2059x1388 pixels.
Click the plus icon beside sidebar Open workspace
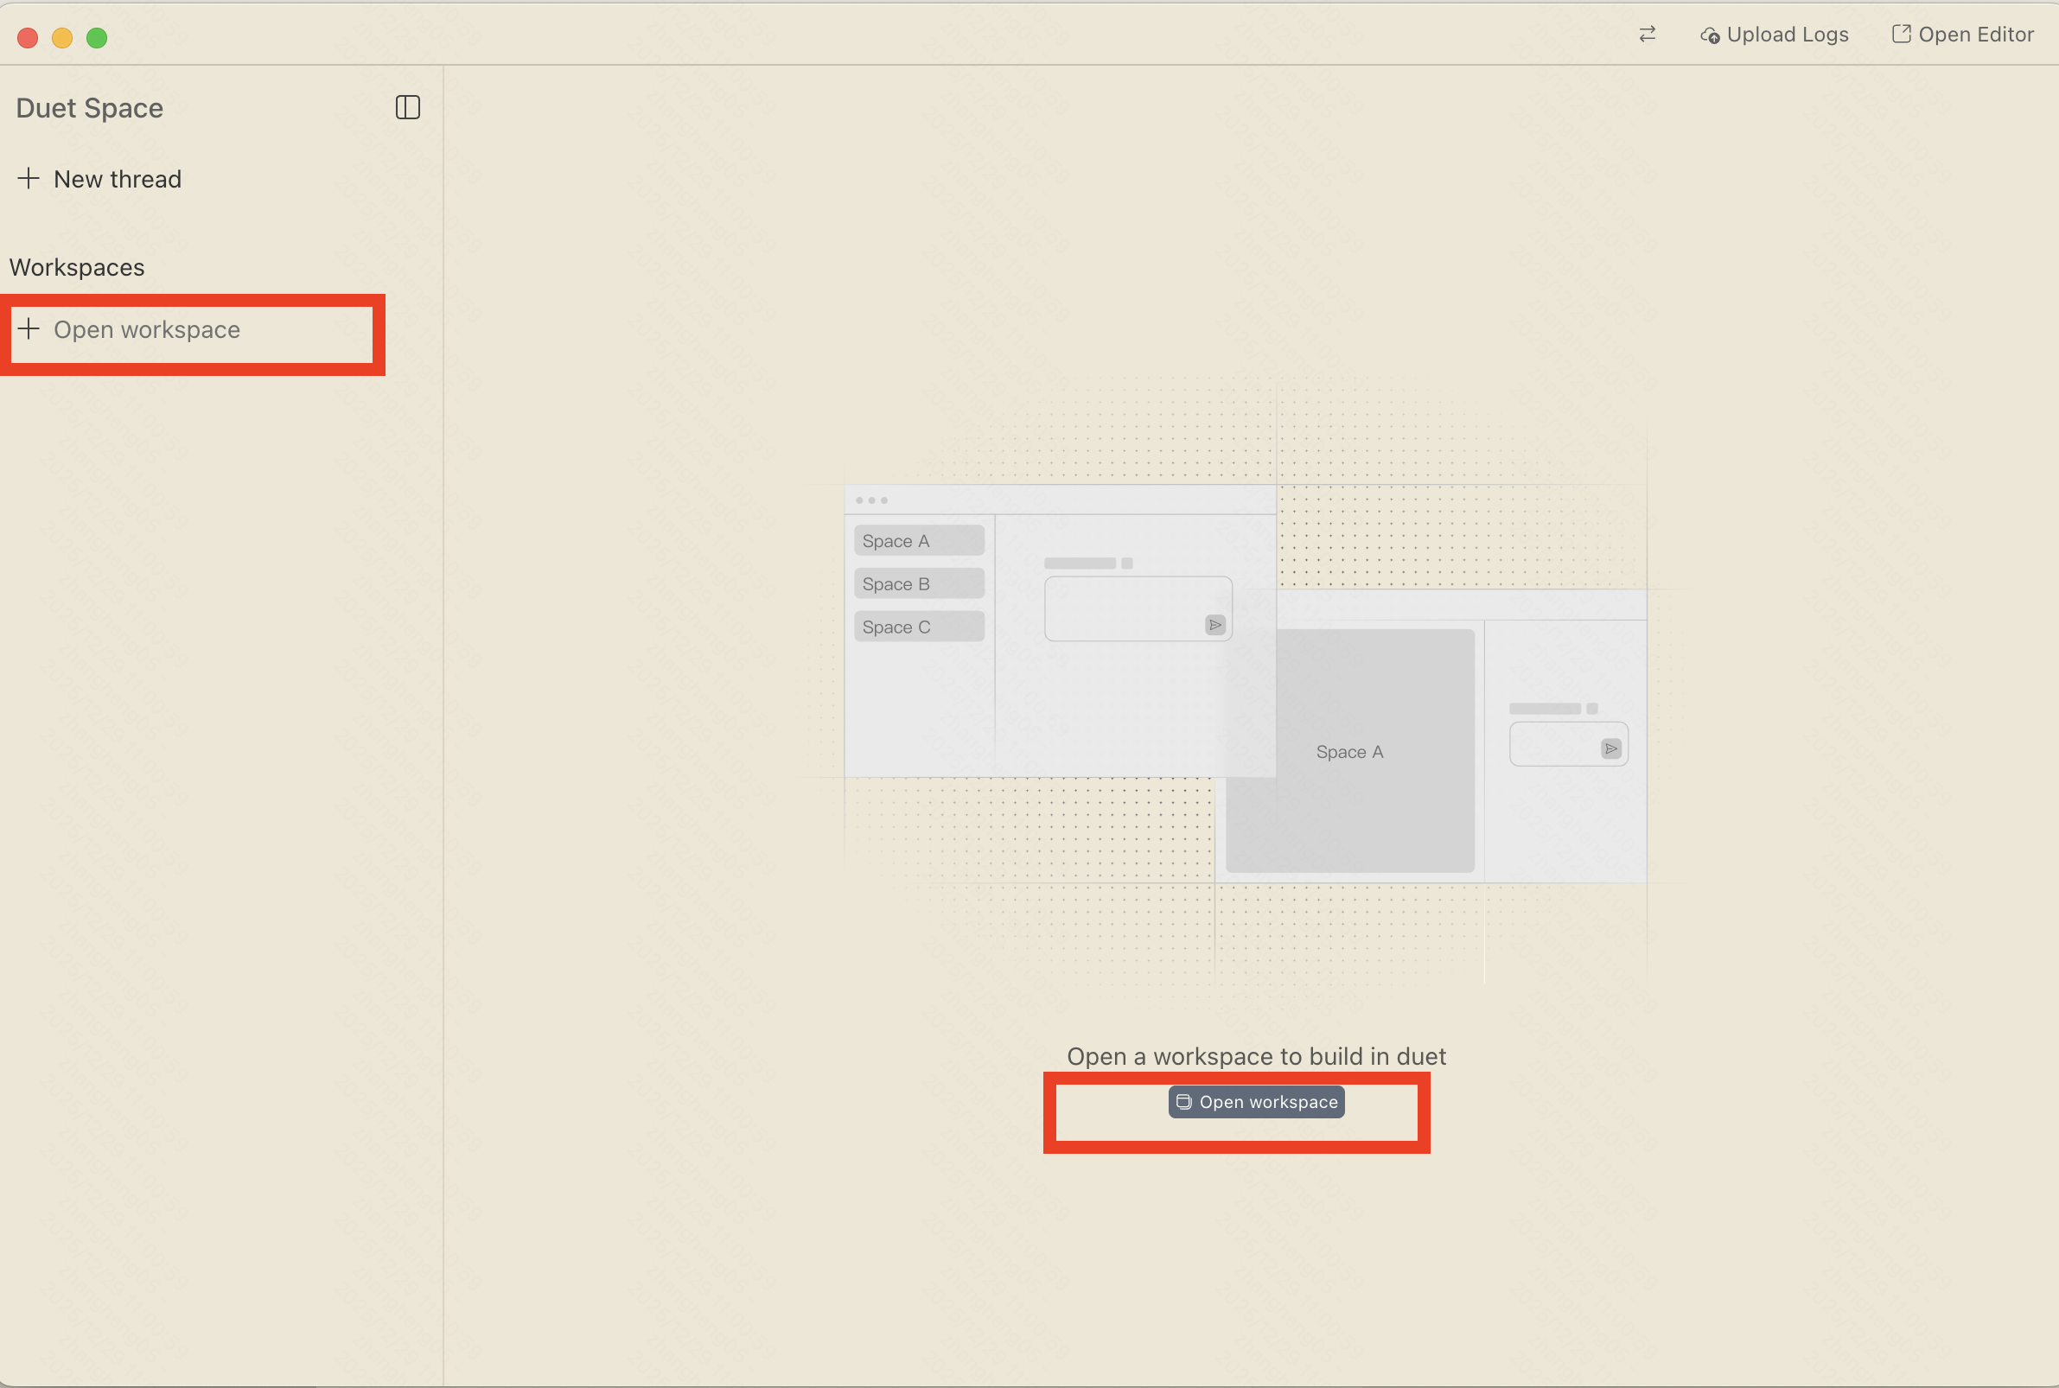click(29, 328)
